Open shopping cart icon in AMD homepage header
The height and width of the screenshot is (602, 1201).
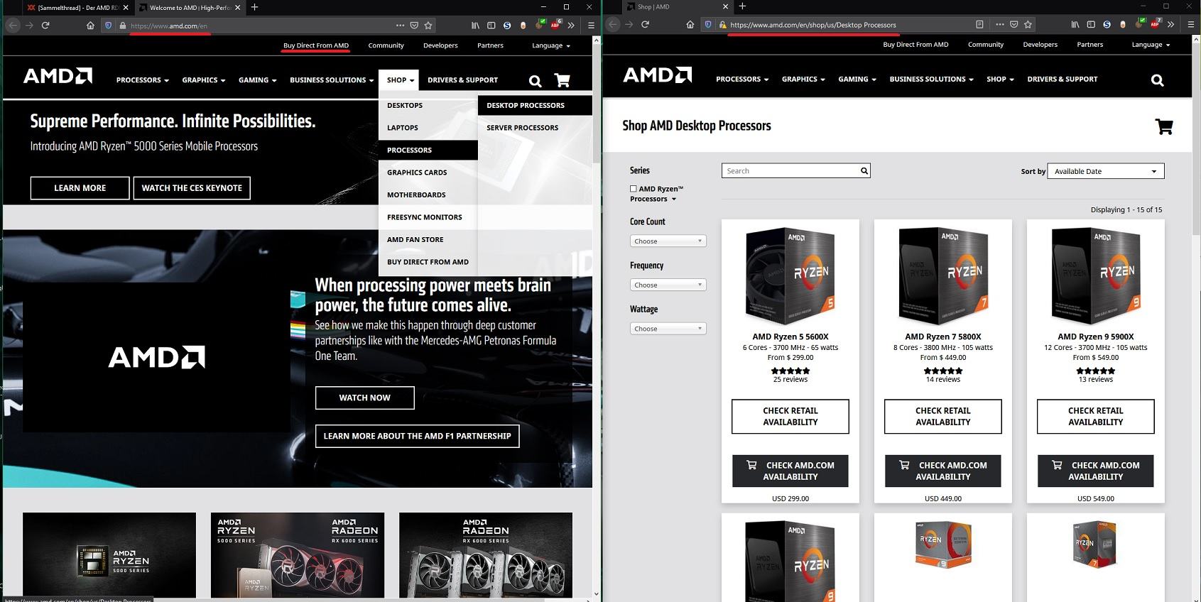[562, 80]
